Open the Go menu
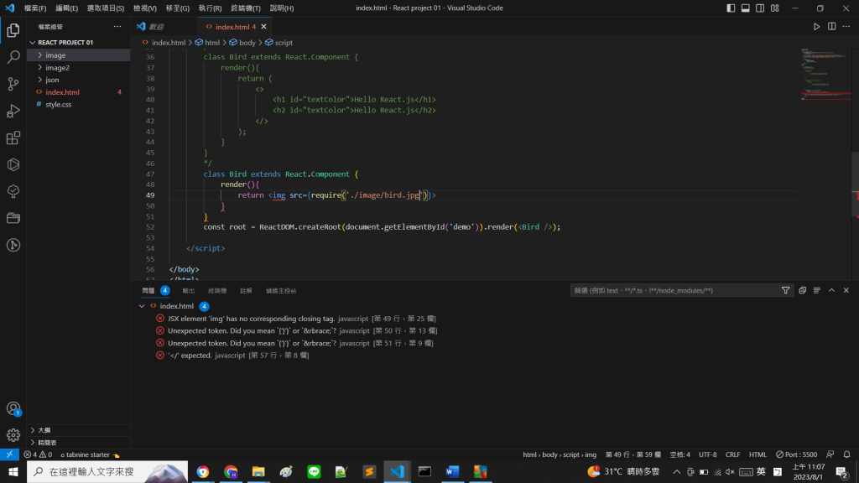 pyautogui.click(x=178, y=8)
